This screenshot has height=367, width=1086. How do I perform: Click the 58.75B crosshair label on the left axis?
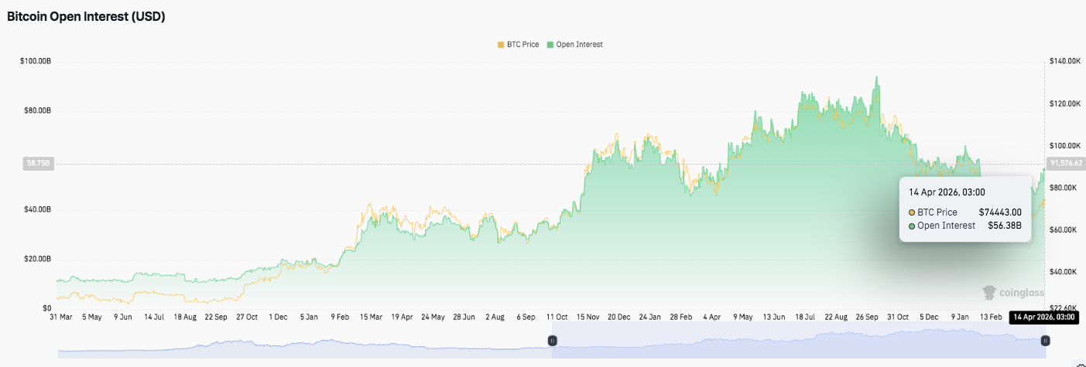38,163
